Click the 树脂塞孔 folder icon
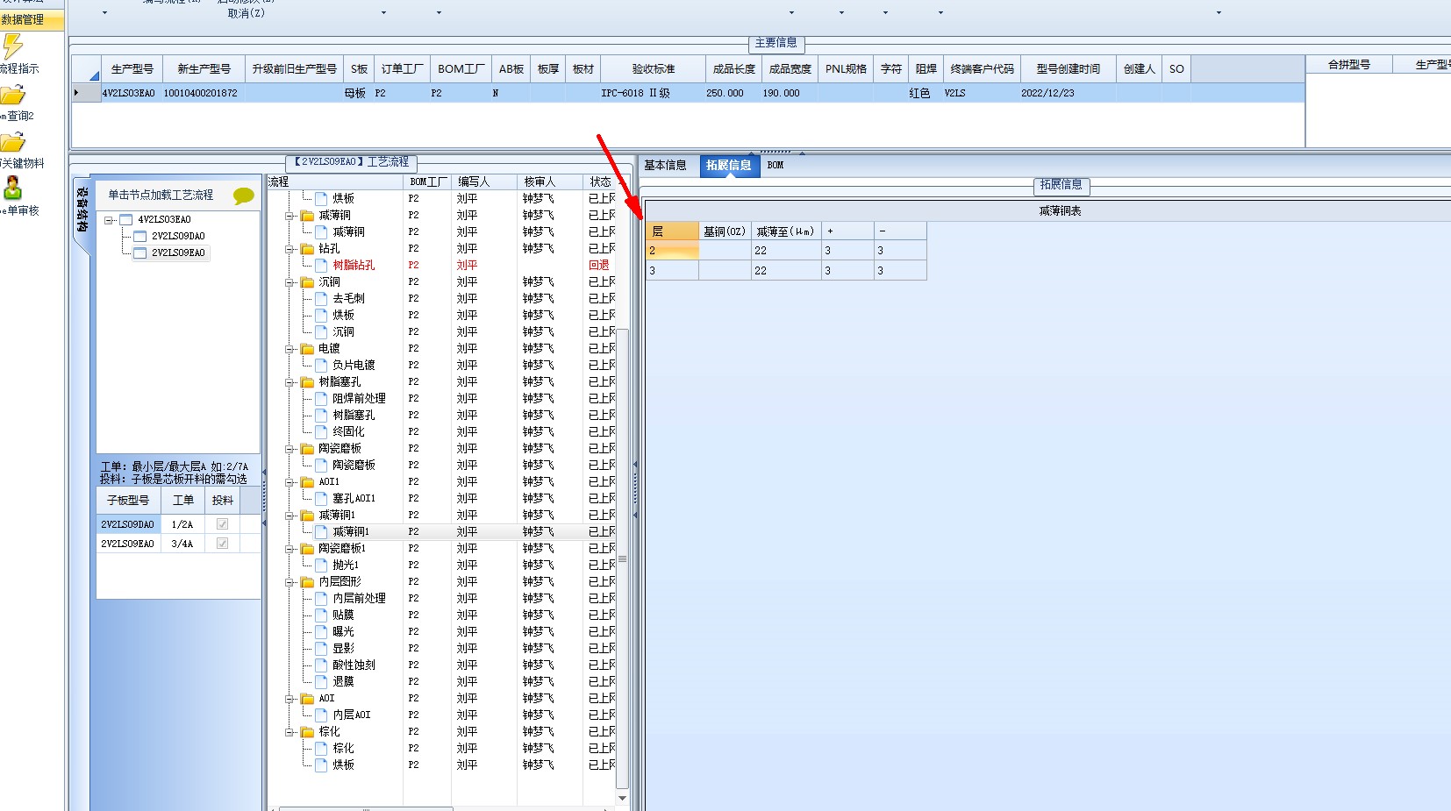This screenshot has width=1451, height=811. 308,382
